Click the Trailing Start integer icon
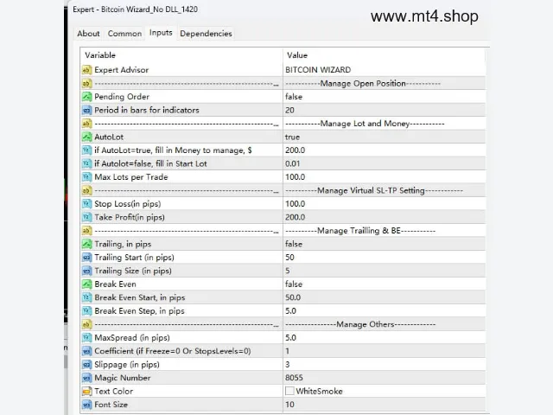This screenshot has width=553, height=415. pos(86,258)
